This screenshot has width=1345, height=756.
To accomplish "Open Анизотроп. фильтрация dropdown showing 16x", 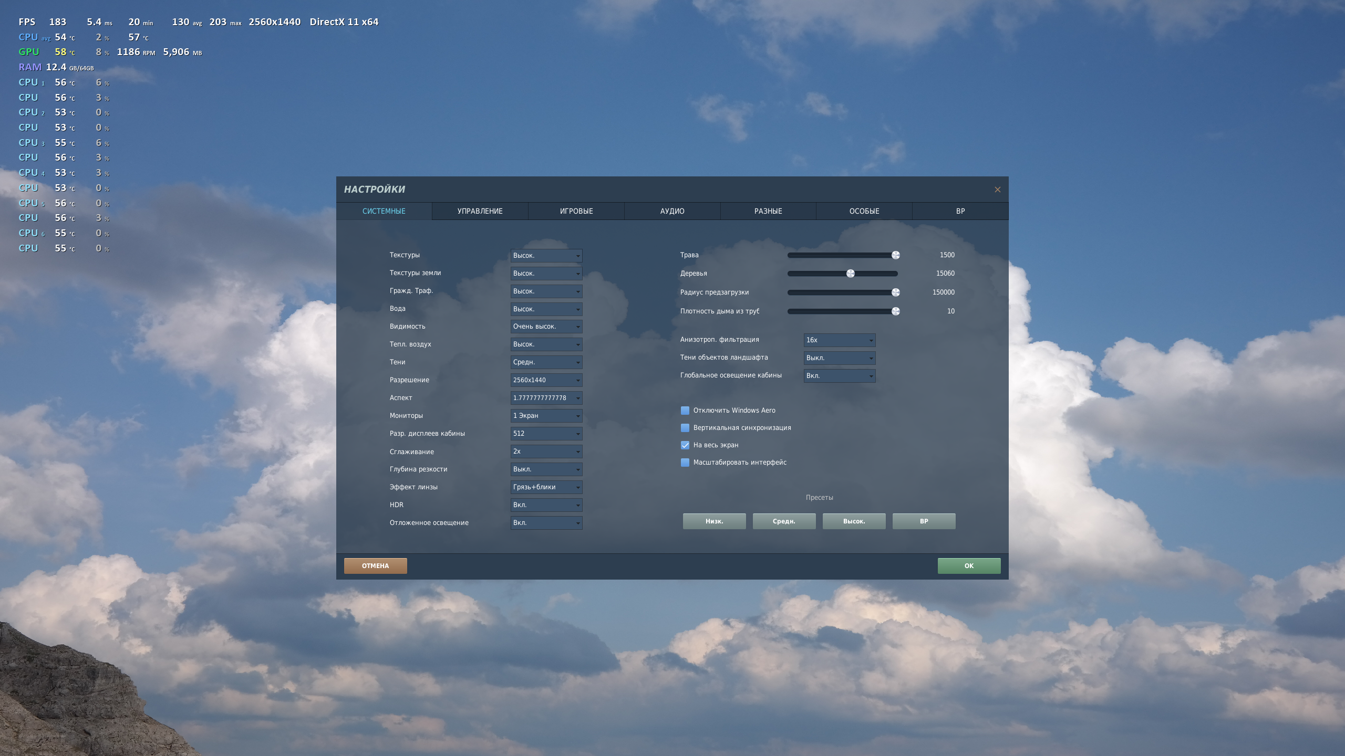I will [x=840, y=340].
